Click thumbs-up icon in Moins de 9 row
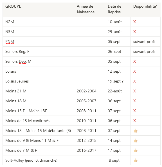The width and height of the screenshot is (162, 167). pos(136,140)
